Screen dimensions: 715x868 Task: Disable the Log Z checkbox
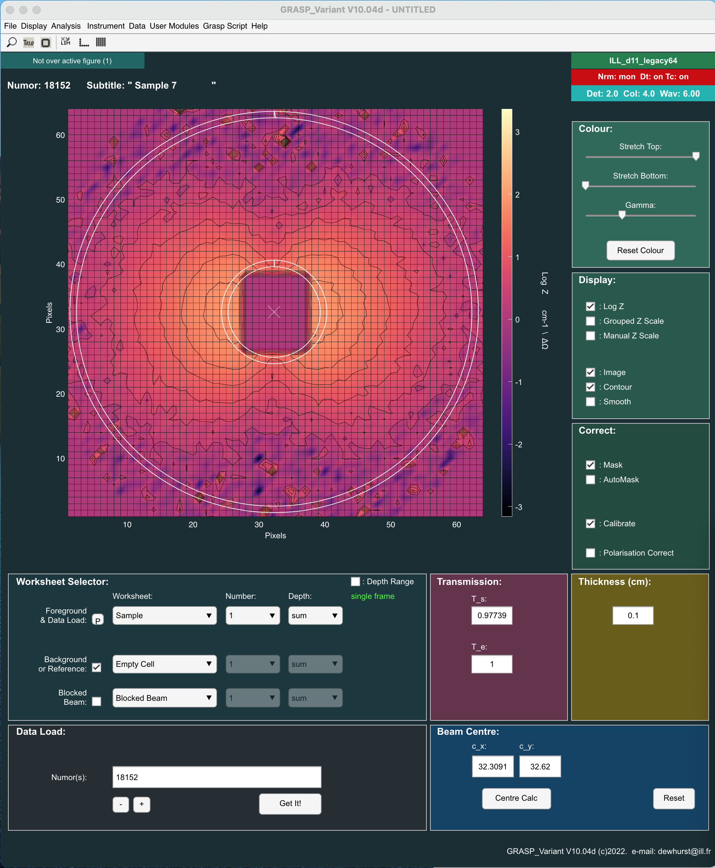[x=590, y=306]
